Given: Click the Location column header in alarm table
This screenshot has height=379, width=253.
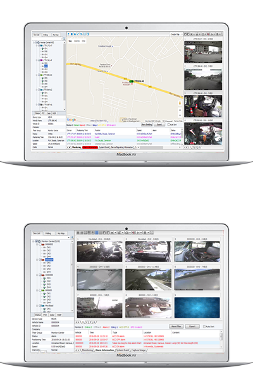Looking at the screenshot, I should [147, 333].
